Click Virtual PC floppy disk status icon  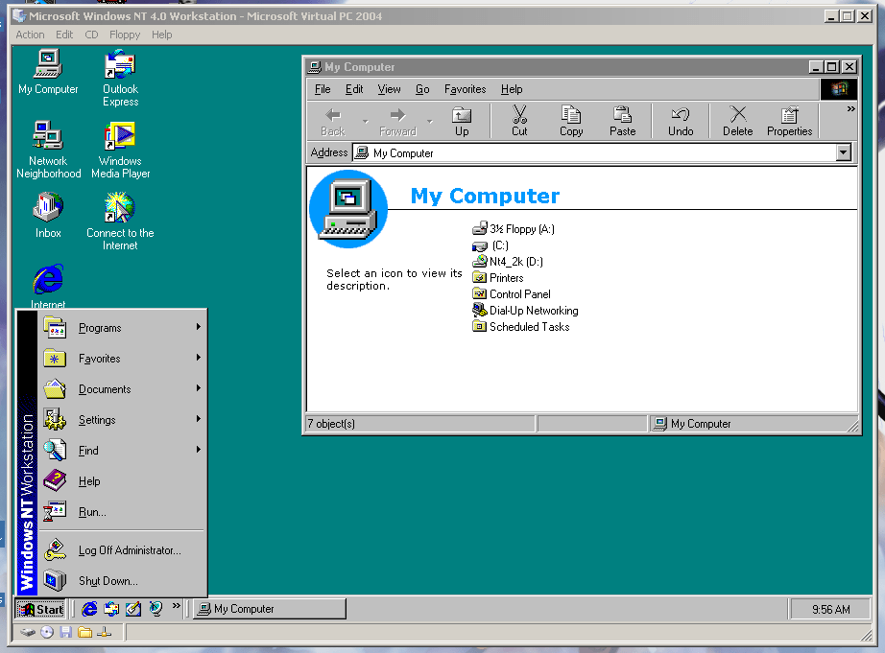66,632
